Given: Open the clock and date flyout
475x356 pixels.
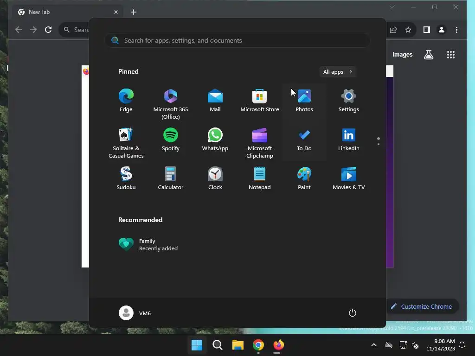Looking at the screenshot, I should click(441, 345).
